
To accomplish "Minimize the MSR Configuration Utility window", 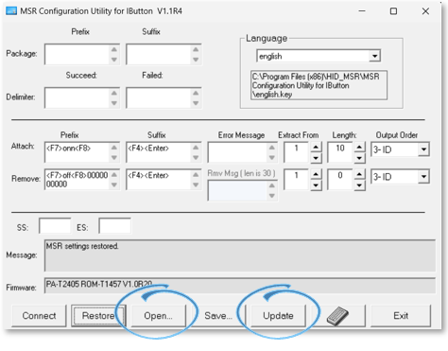I will (362, 11).
